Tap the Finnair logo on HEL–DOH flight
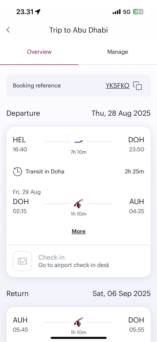Viewport: 157px width, 342px height. click(78, 142)
